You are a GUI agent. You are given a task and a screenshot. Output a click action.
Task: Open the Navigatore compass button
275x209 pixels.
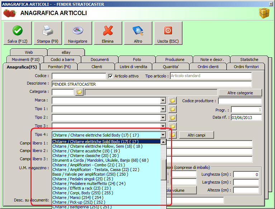pyautogui.click(x=78, y=33)
